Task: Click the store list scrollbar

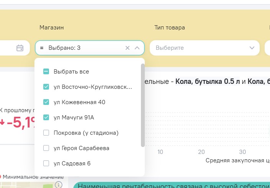Action: [143, 105]
